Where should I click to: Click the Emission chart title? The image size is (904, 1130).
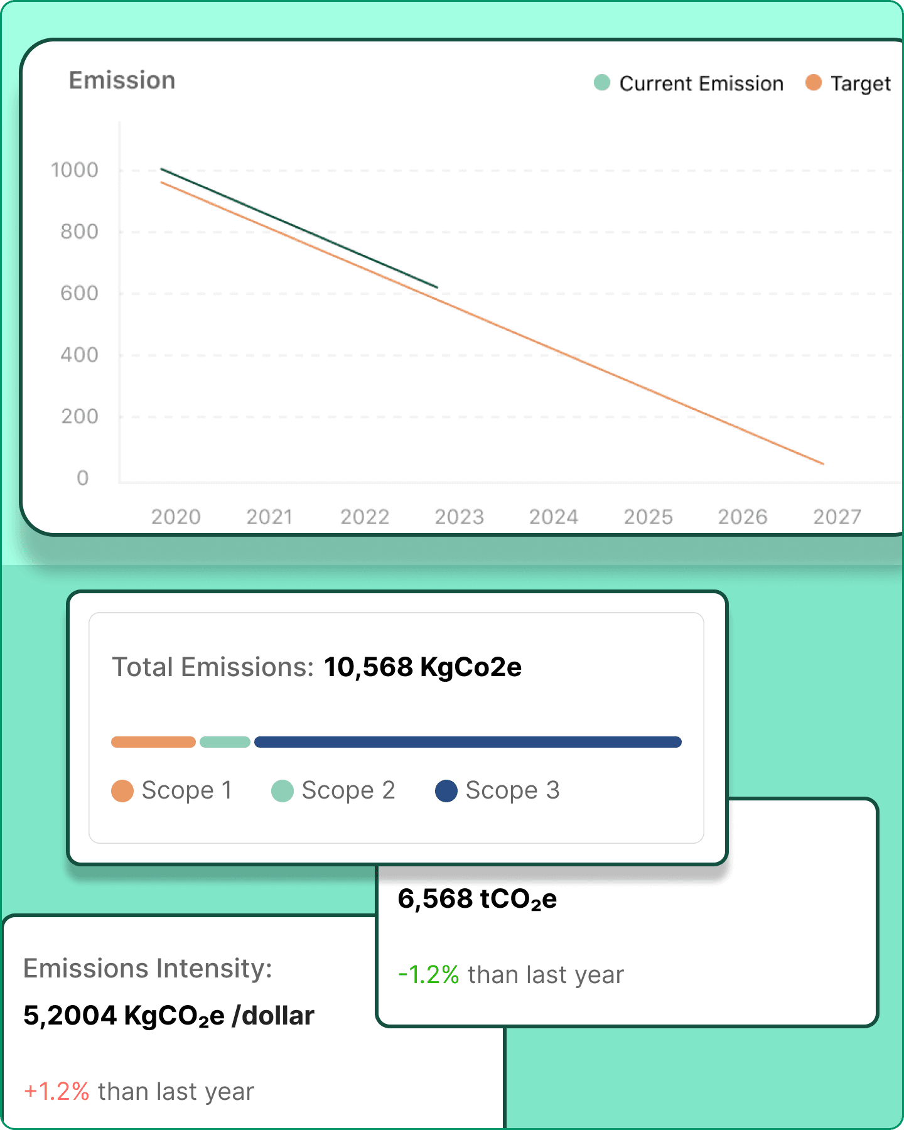(122, 80)
